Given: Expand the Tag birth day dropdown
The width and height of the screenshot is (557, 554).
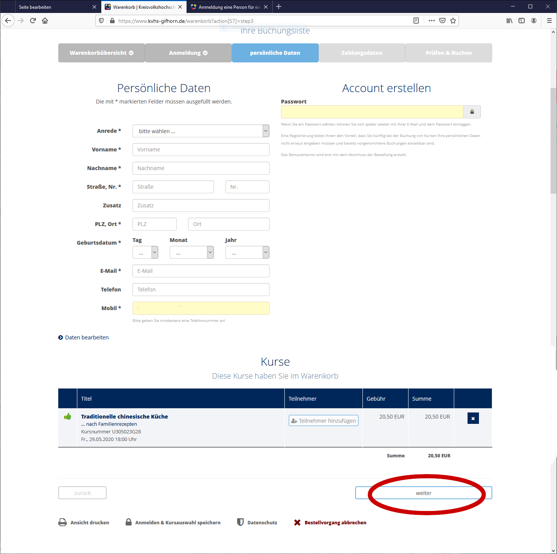Looking at the screenshot, I should click(x=145, y=252).
